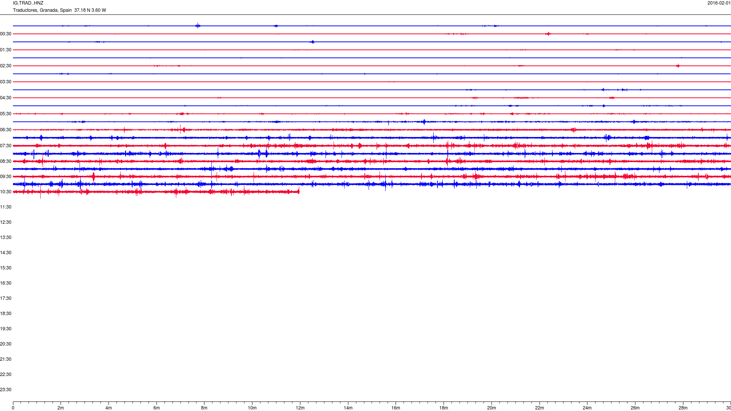Select the 23:30 time label
This screenshot has width=731, height=411.
tap(6, 390)
